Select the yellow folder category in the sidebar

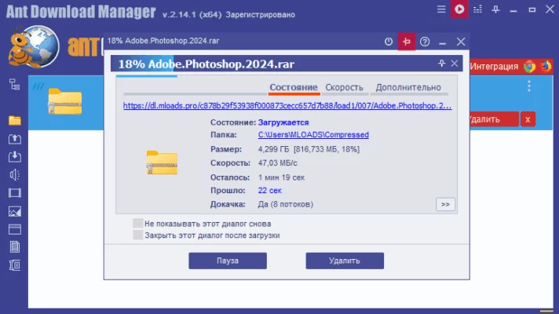(x=15, y=120)
